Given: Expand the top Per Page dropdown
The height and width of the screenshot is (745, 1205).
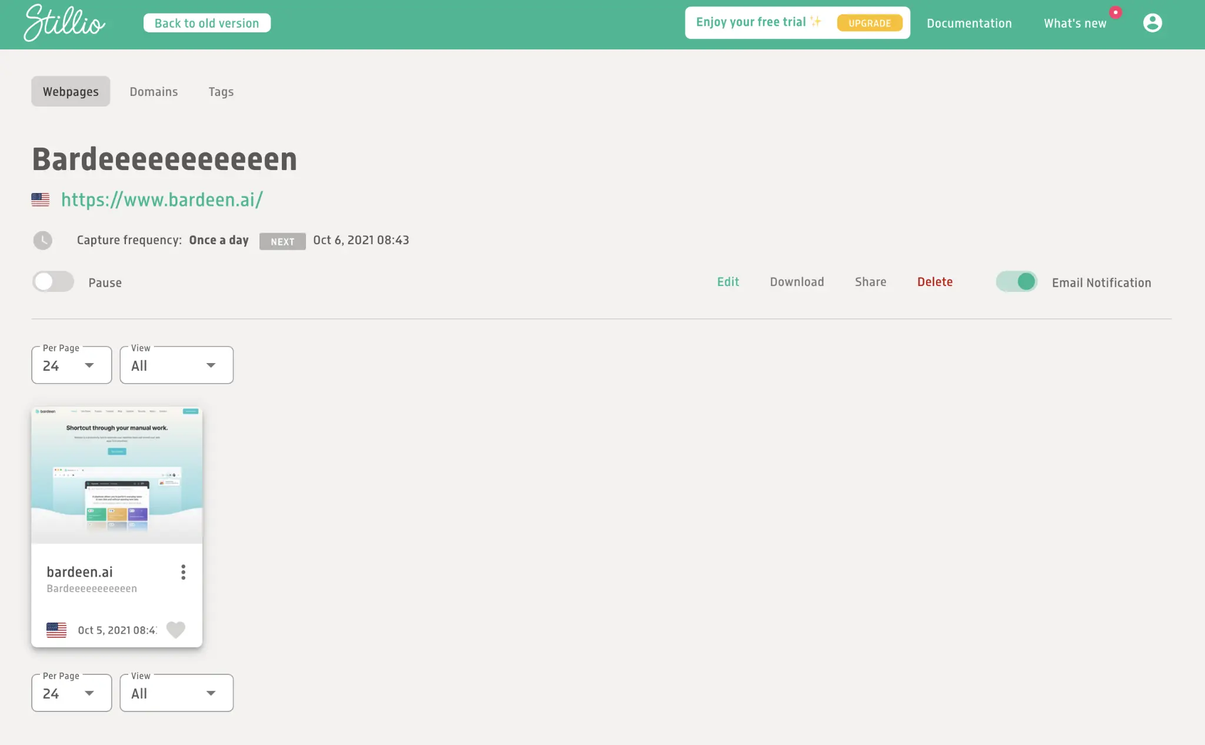Looking at the screenshot, I should point(71,365).
